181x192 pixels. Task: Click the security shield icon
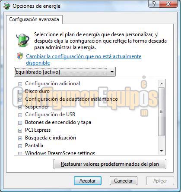pyautogui.click(x=20, y=56)
